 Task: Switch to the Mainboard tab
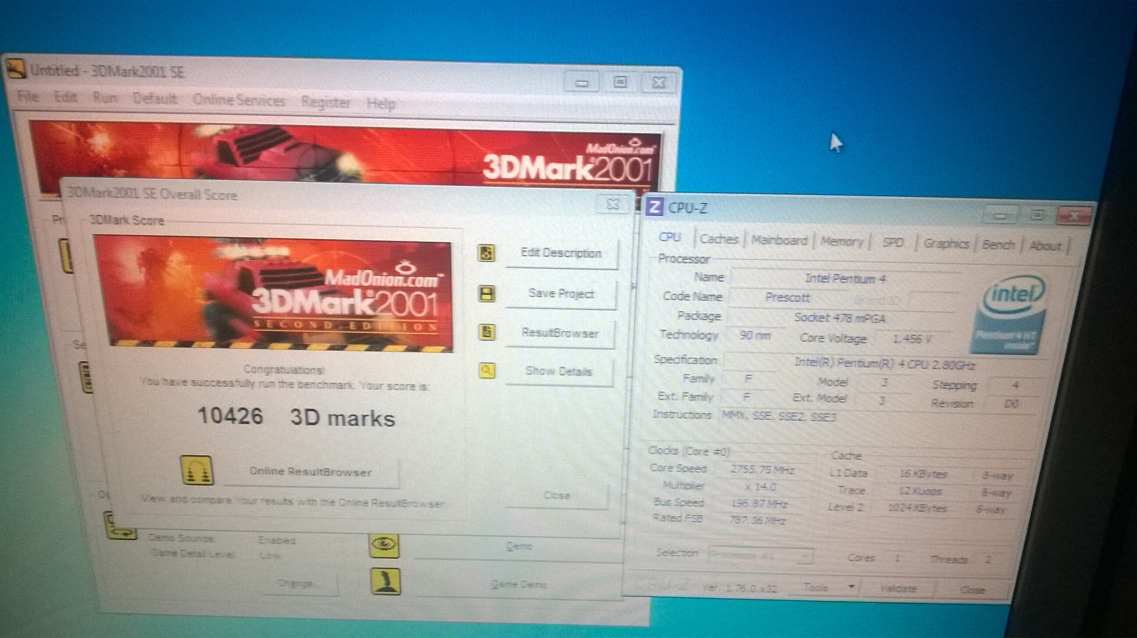[x=779, y=240]
